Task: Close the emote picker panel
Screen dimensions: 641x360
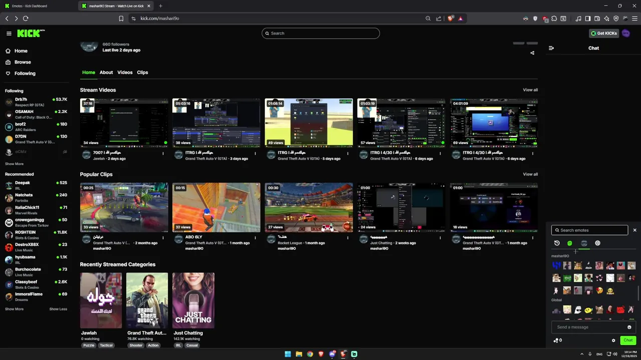Action: point(634,230)
